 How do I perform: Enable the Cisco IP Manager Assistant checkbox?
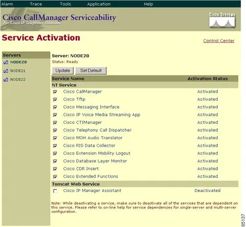pyautogui.click(x=55, y=191)
